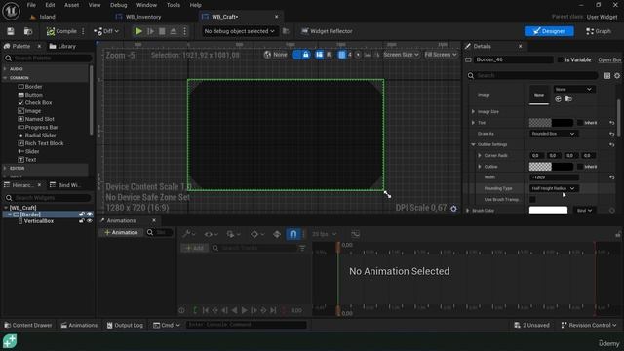Enable the Is Variable checkbox
Image resolution: width=624 pixels, height=351 pixels.
click(561, 59)
